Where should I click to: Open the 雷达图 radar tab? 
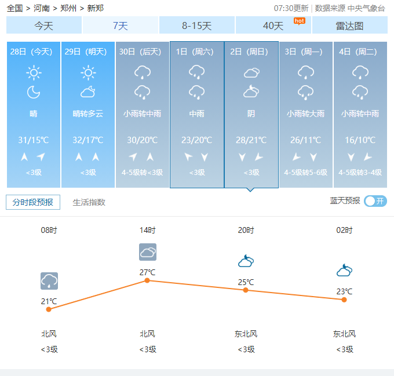[349, 25]
